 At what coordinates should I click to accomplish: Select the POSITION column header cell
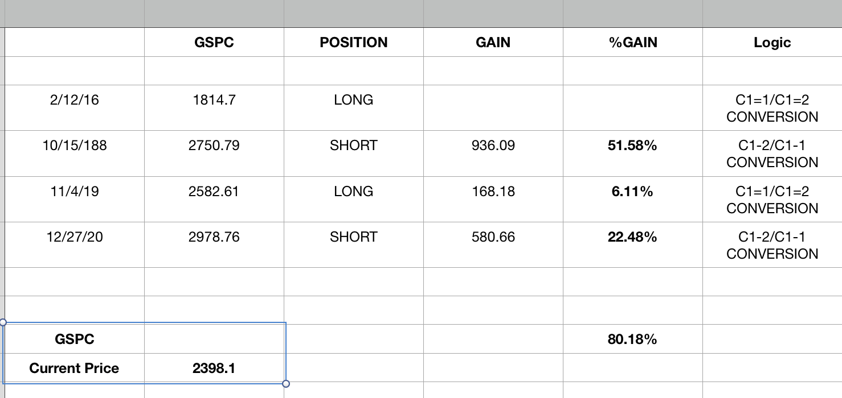pyautogui.click(x=353, y=43)
